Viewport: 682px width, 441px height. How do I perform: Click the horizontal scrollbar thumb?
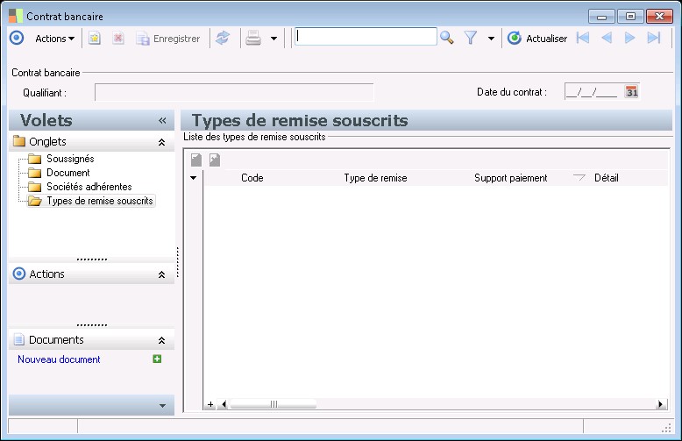point(274,404)
